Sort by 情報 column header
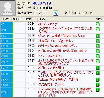 [99, 19]
